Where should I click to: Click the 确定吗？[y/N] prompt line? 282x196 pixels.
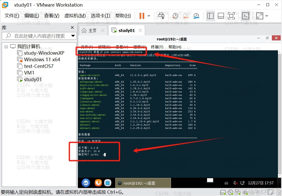pos(92,155)
